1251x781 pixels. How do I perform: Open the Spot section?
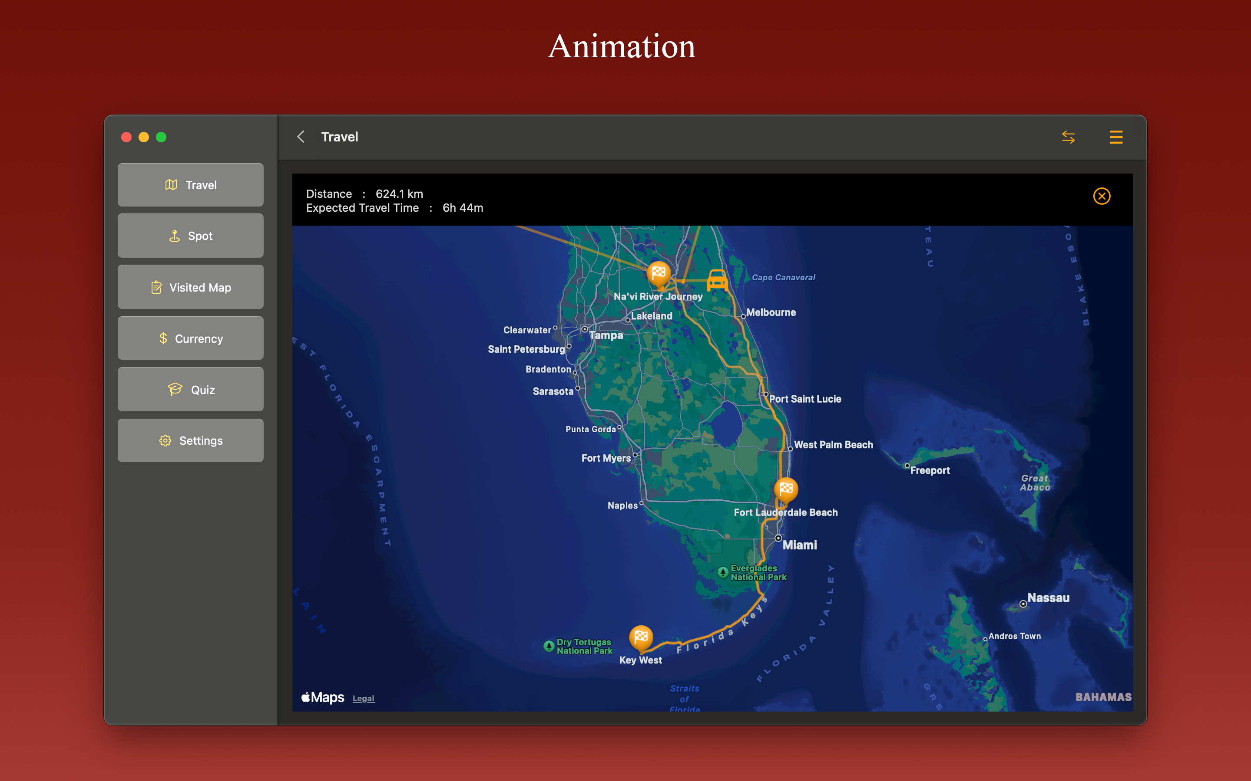(x=190, y=236)
